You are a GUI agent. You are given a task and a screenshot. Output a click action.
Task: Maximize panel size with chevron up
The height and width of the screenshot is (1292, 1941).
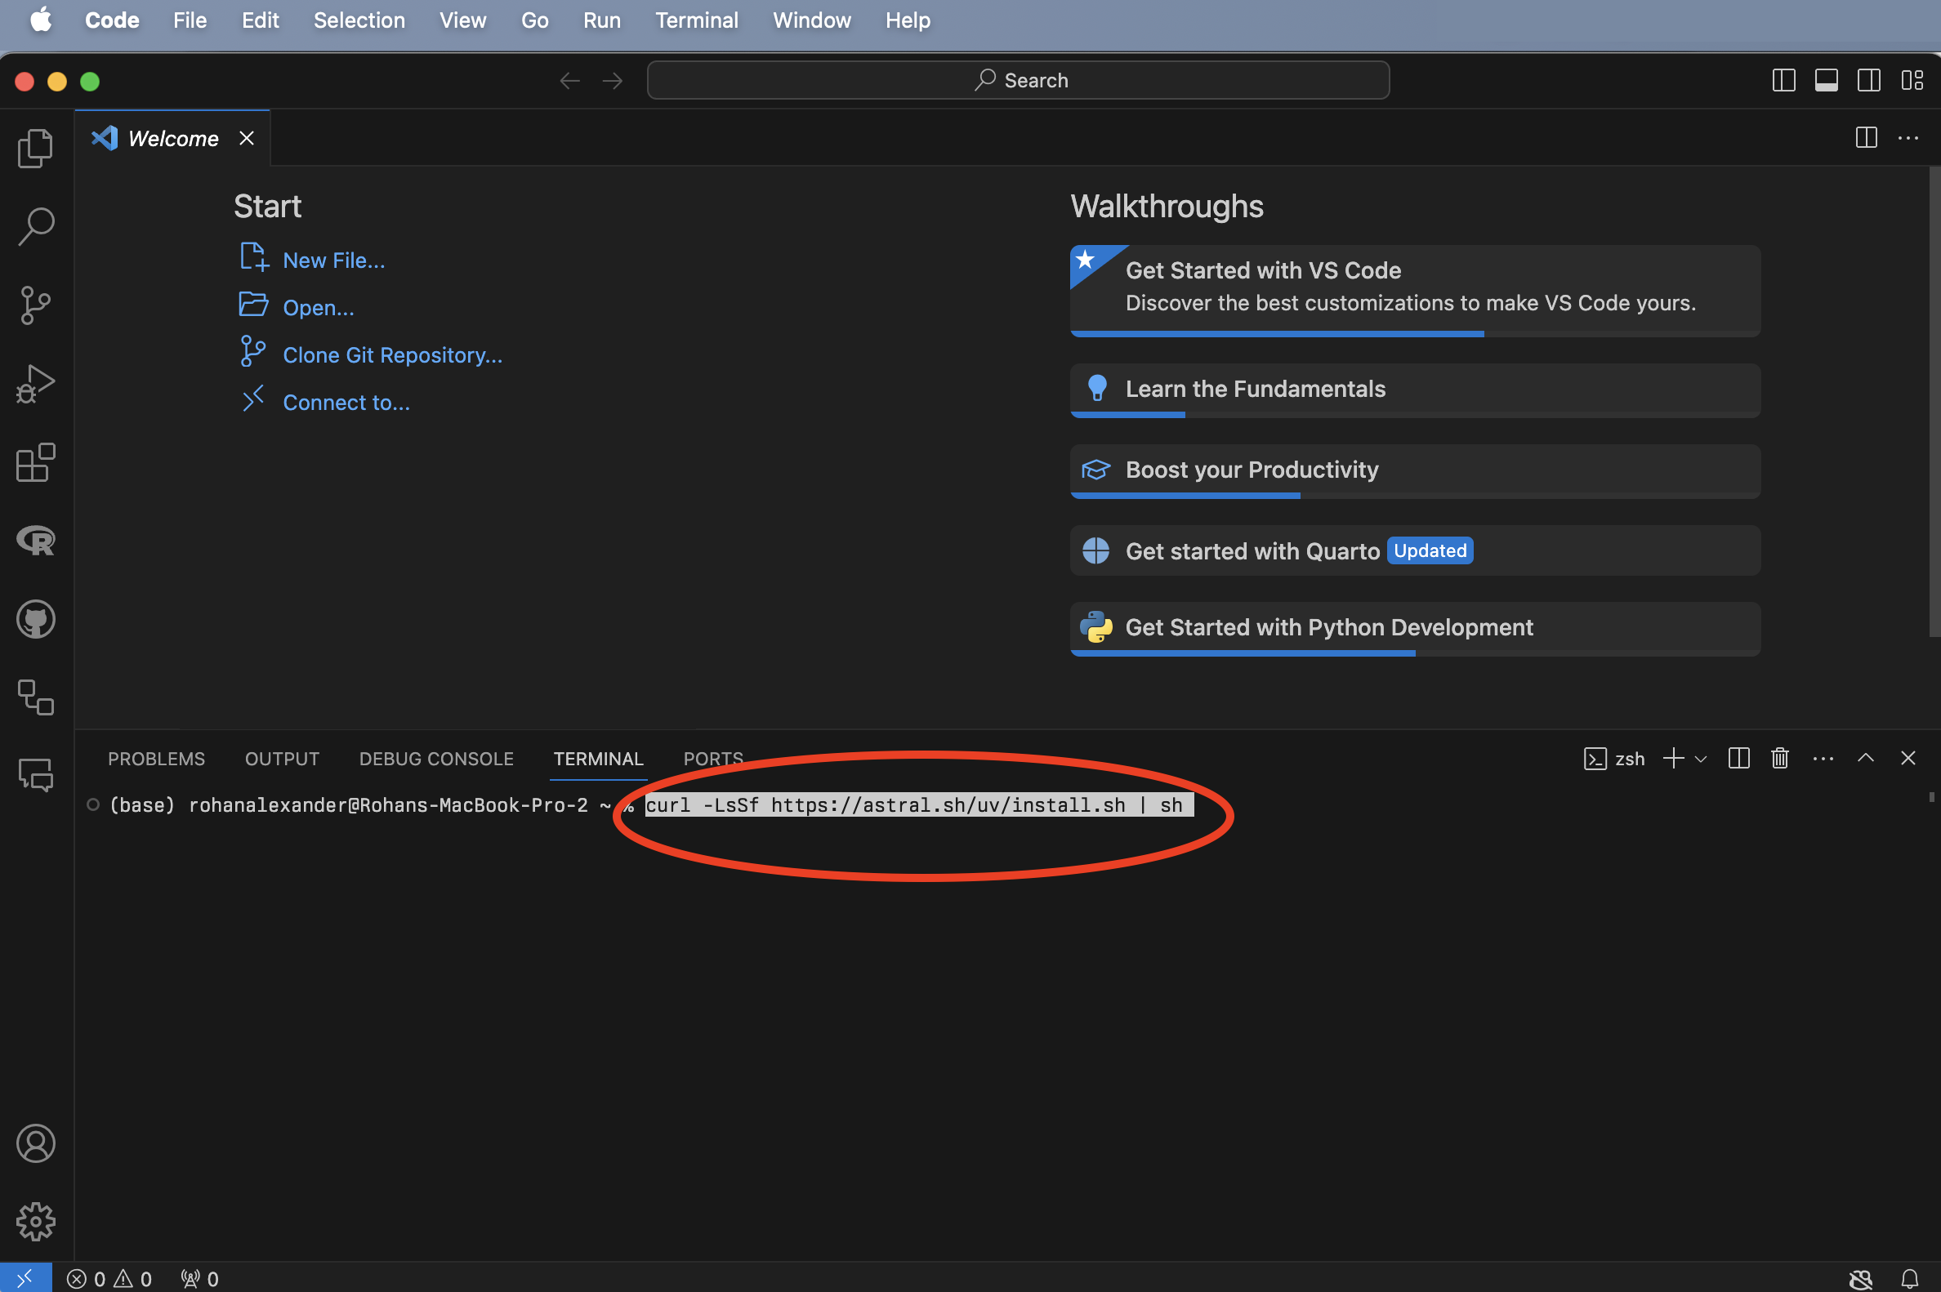point(1865,758)
